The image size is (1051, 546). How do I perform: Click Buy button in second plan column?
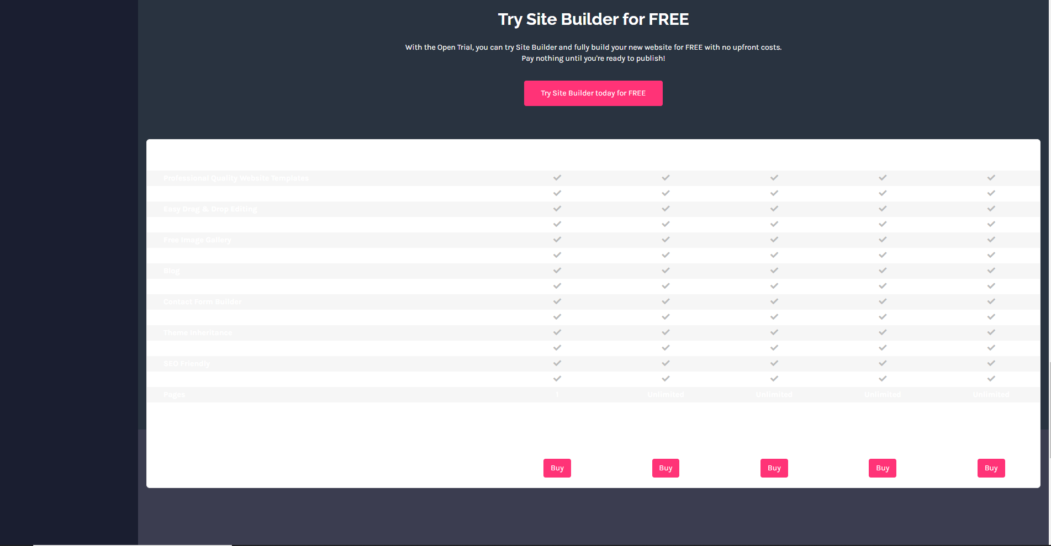666,468
